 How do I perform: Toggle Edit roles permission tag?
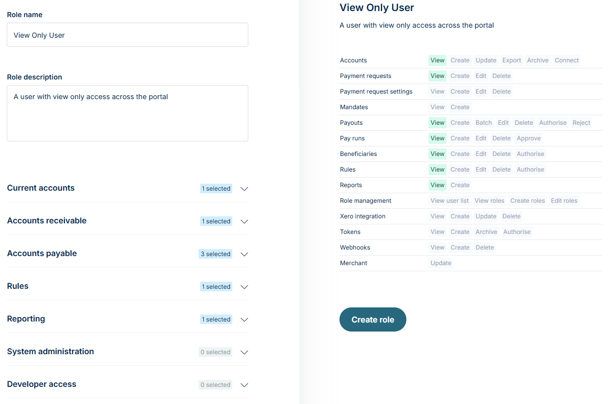point(564,201)
